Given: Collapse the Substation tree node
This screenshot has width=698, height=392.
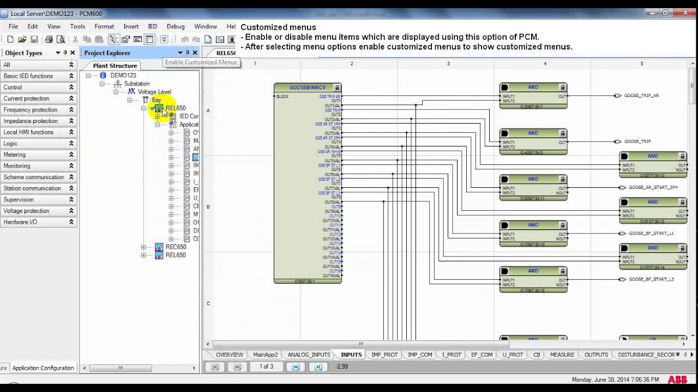Looking at the screenshot, I should (102, 84).
